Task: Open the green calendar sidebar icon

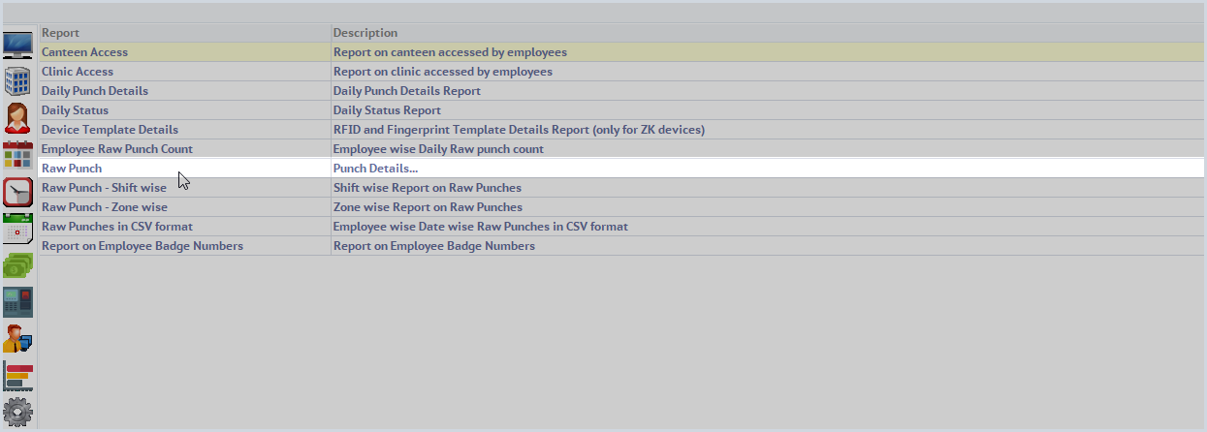Action: point(17,229)
